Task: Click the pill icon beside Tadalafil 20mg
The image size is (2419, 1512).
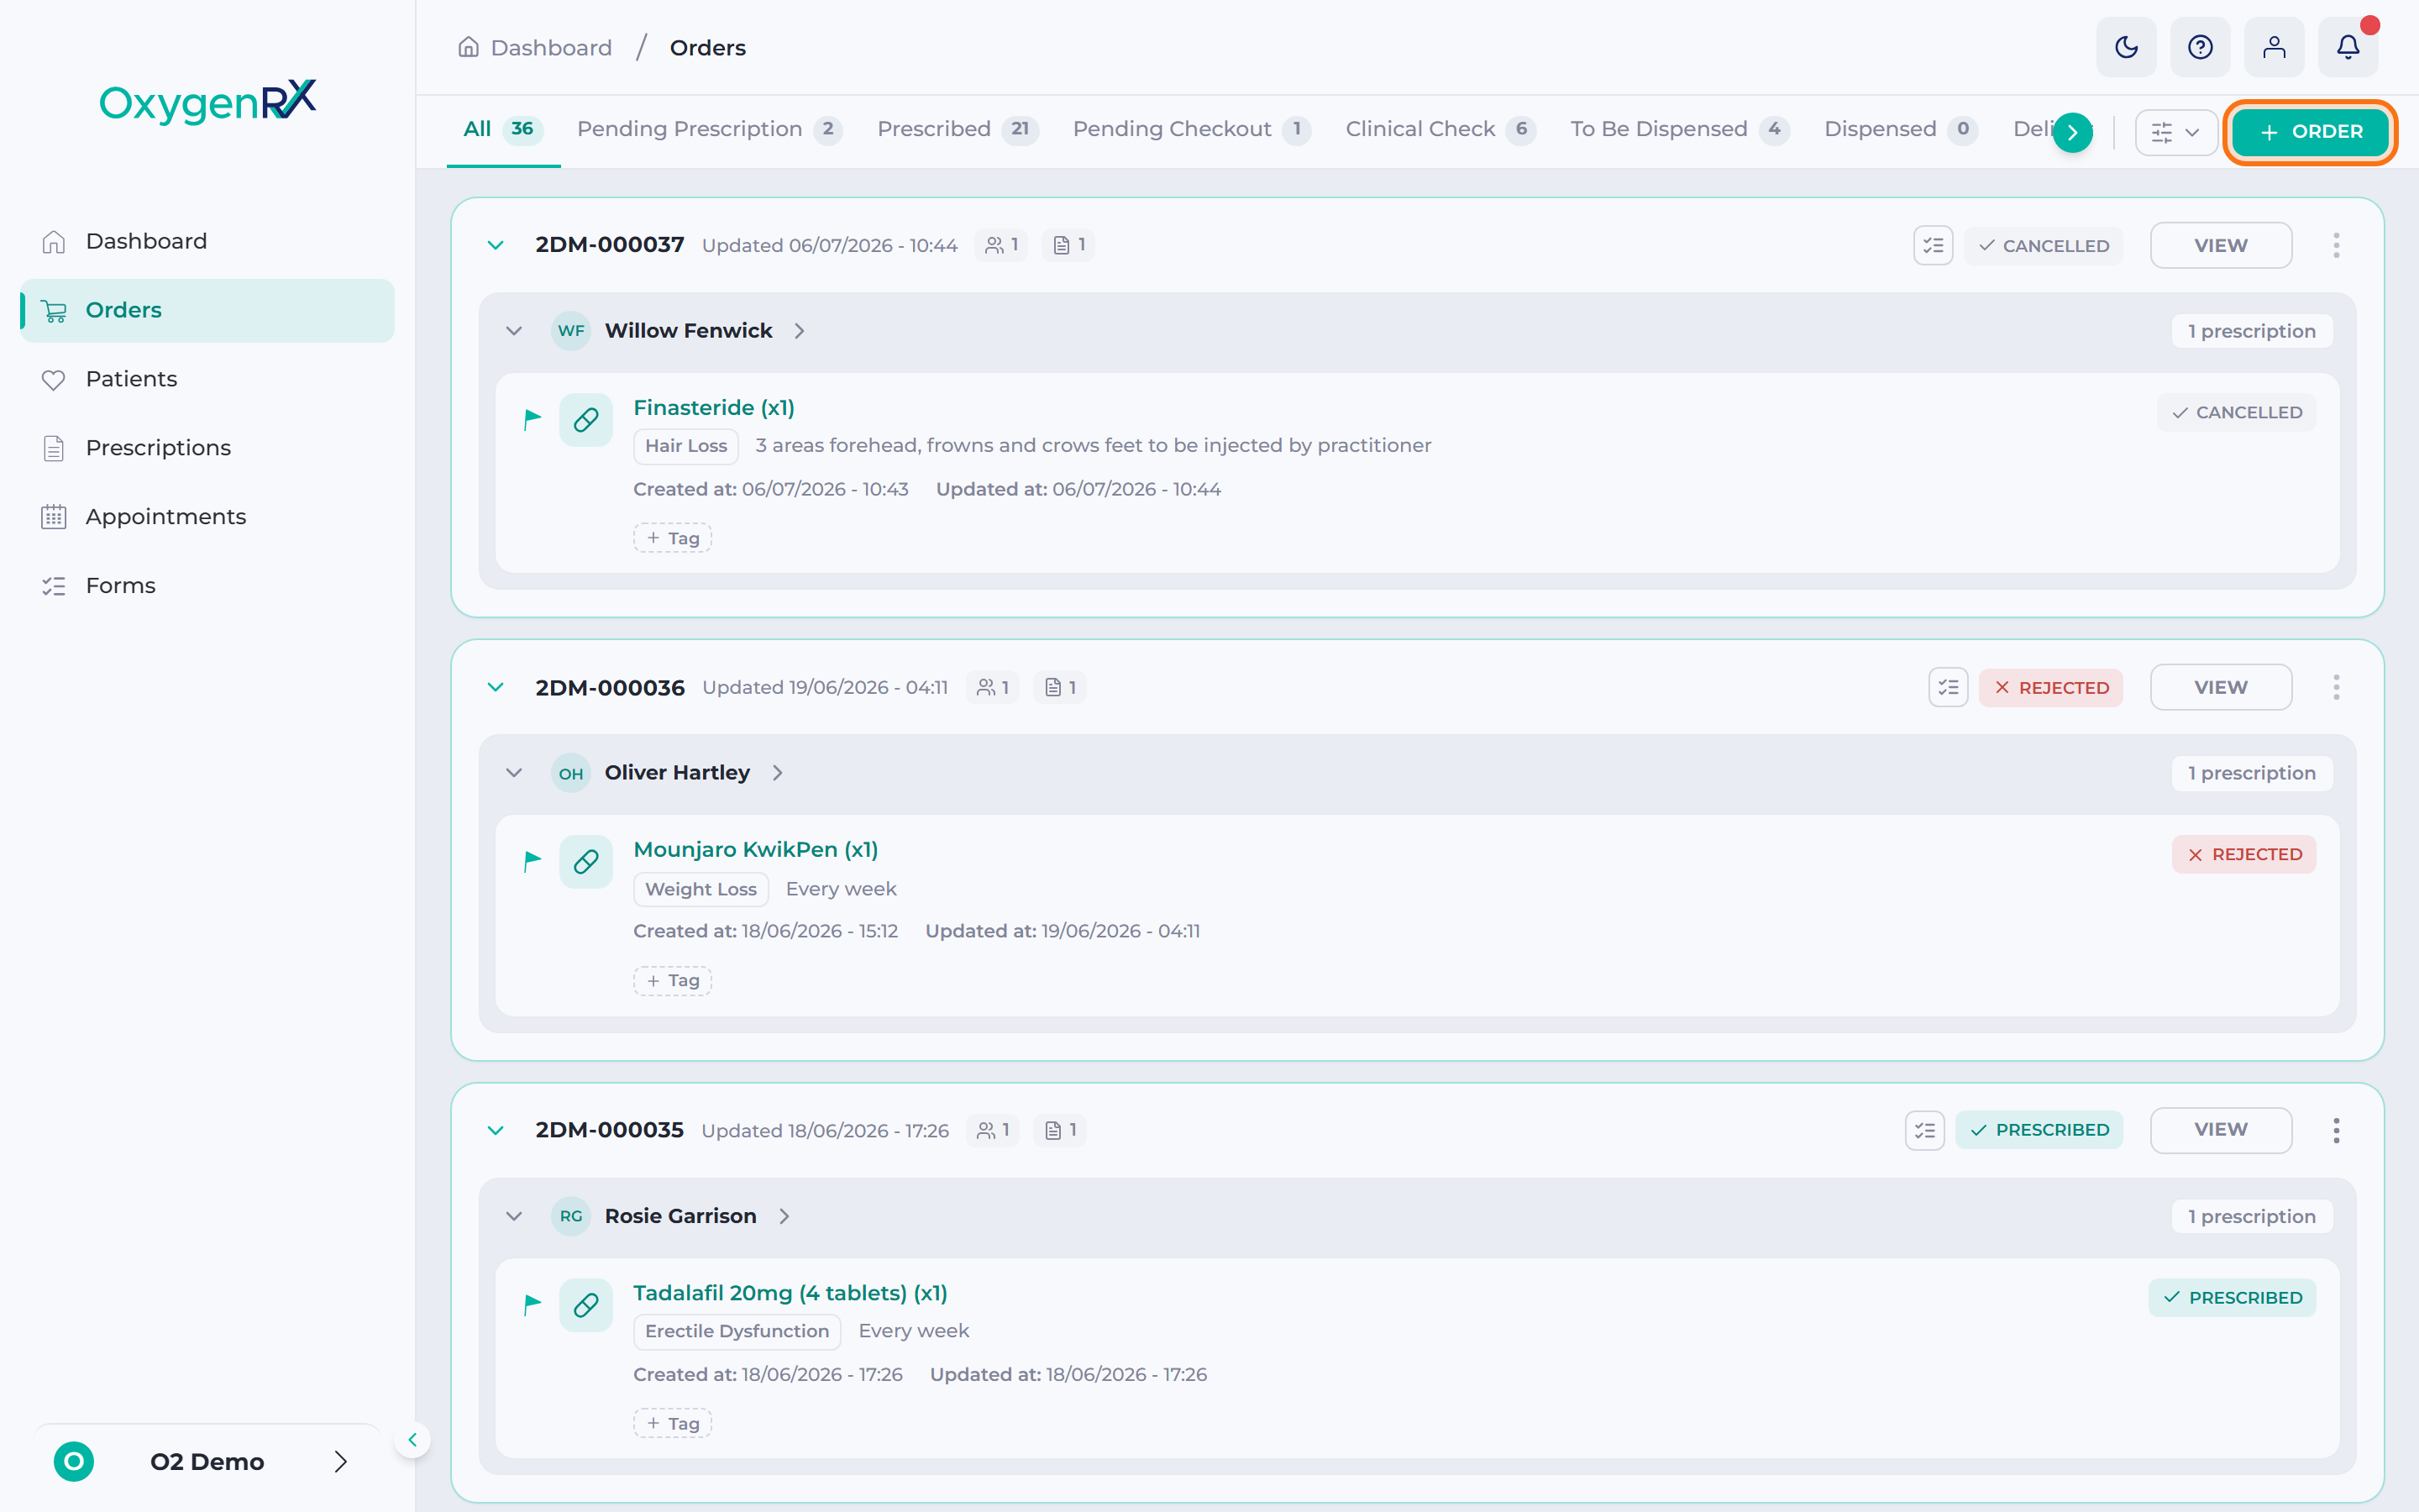Action: (585, 1305)
